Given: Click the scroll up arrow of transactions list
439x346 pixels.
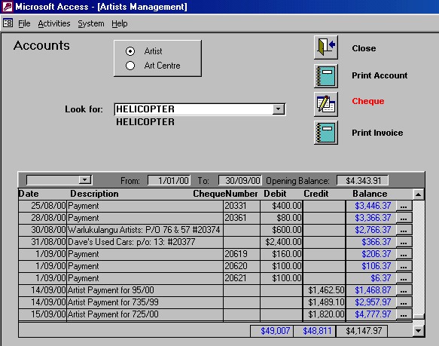Looking at the screenshot, I should [x=418, y=194].
